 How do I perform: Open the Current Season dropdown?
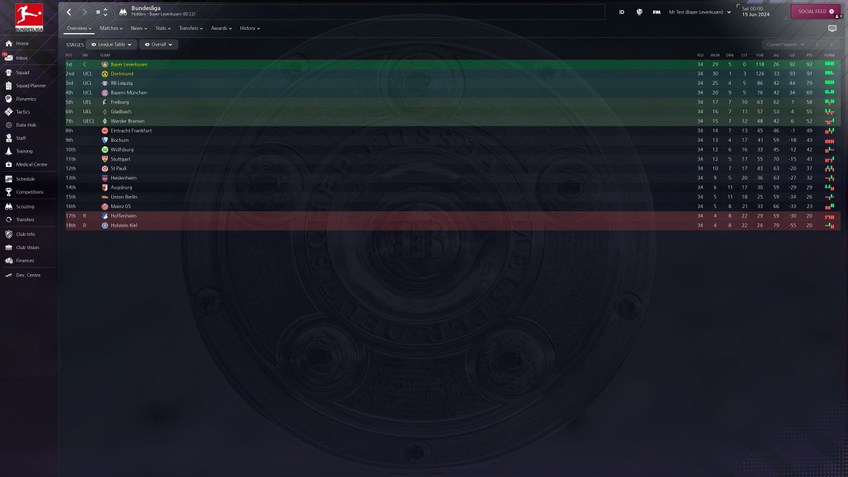(x=784, y=44)
